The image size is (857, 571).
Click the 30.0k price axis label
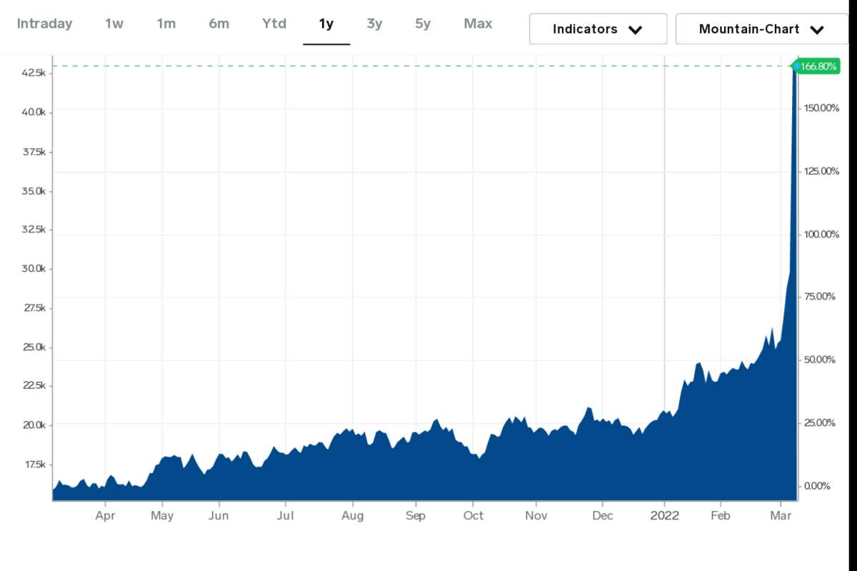[x=34, y=269]
